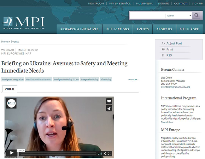Go to the Newsroom link
Image resolution: width=205 pixels, height=159 pixels.
click(96, 3)
